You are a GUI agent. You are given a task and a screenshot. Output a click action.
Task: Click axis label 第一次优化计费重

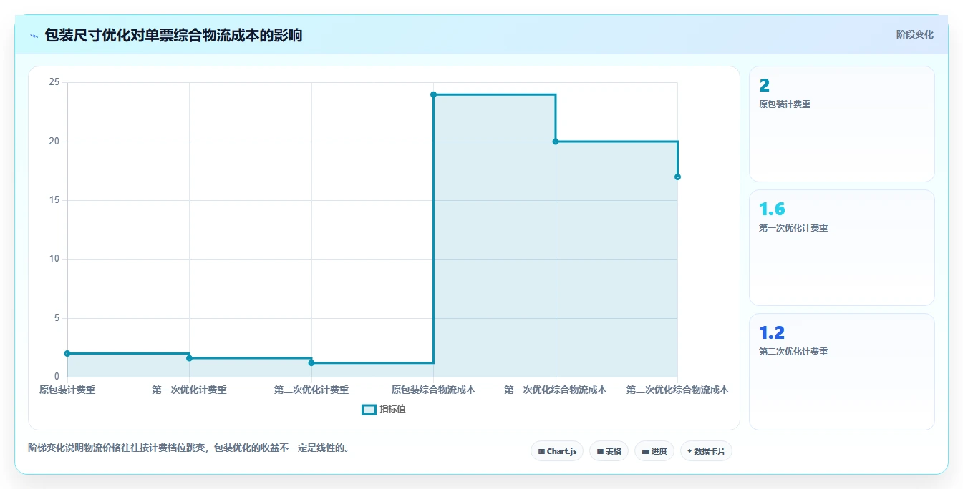[189, 390]
